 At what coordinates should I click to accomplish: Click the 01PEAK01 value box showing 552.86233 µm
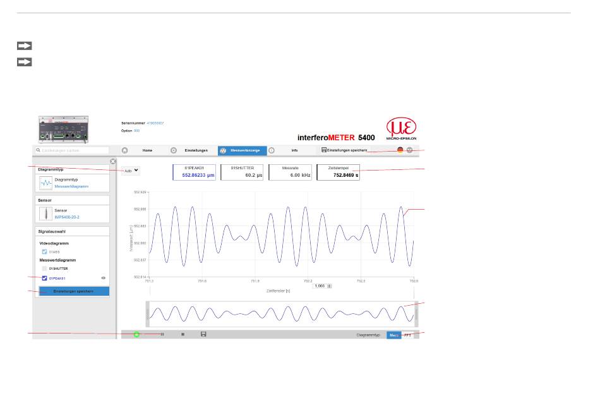click(x=194, y=172)
